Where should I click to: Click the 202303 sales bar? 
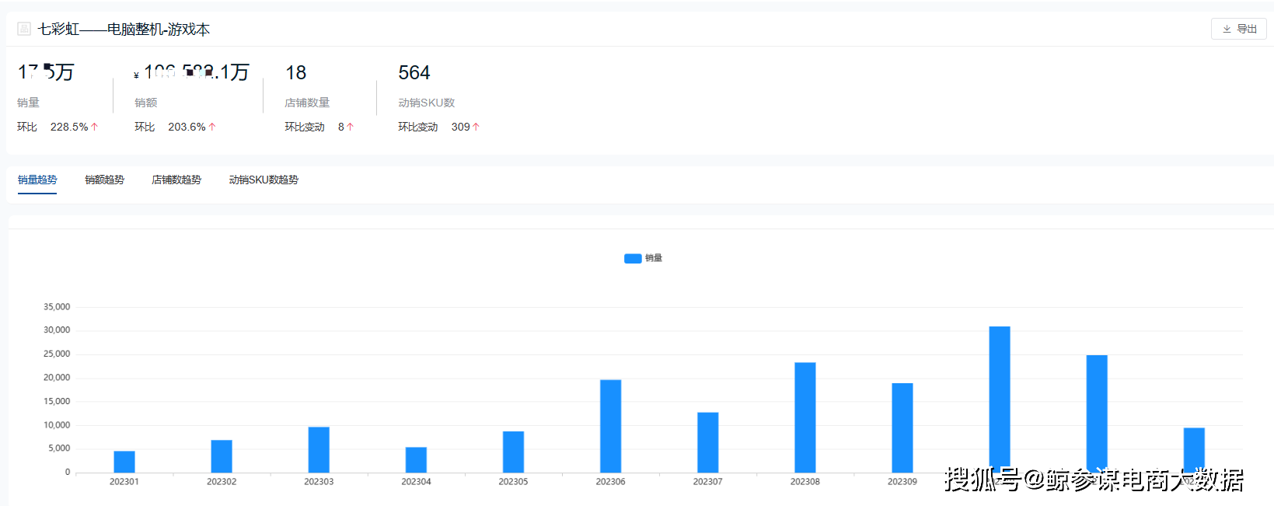click(319, 449)
